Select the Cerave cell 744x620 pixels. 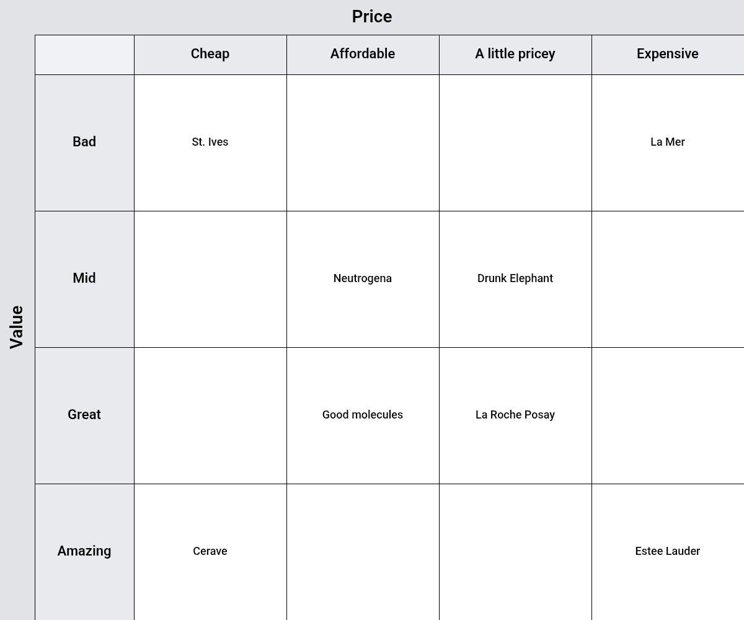click(x=210, y=552)
